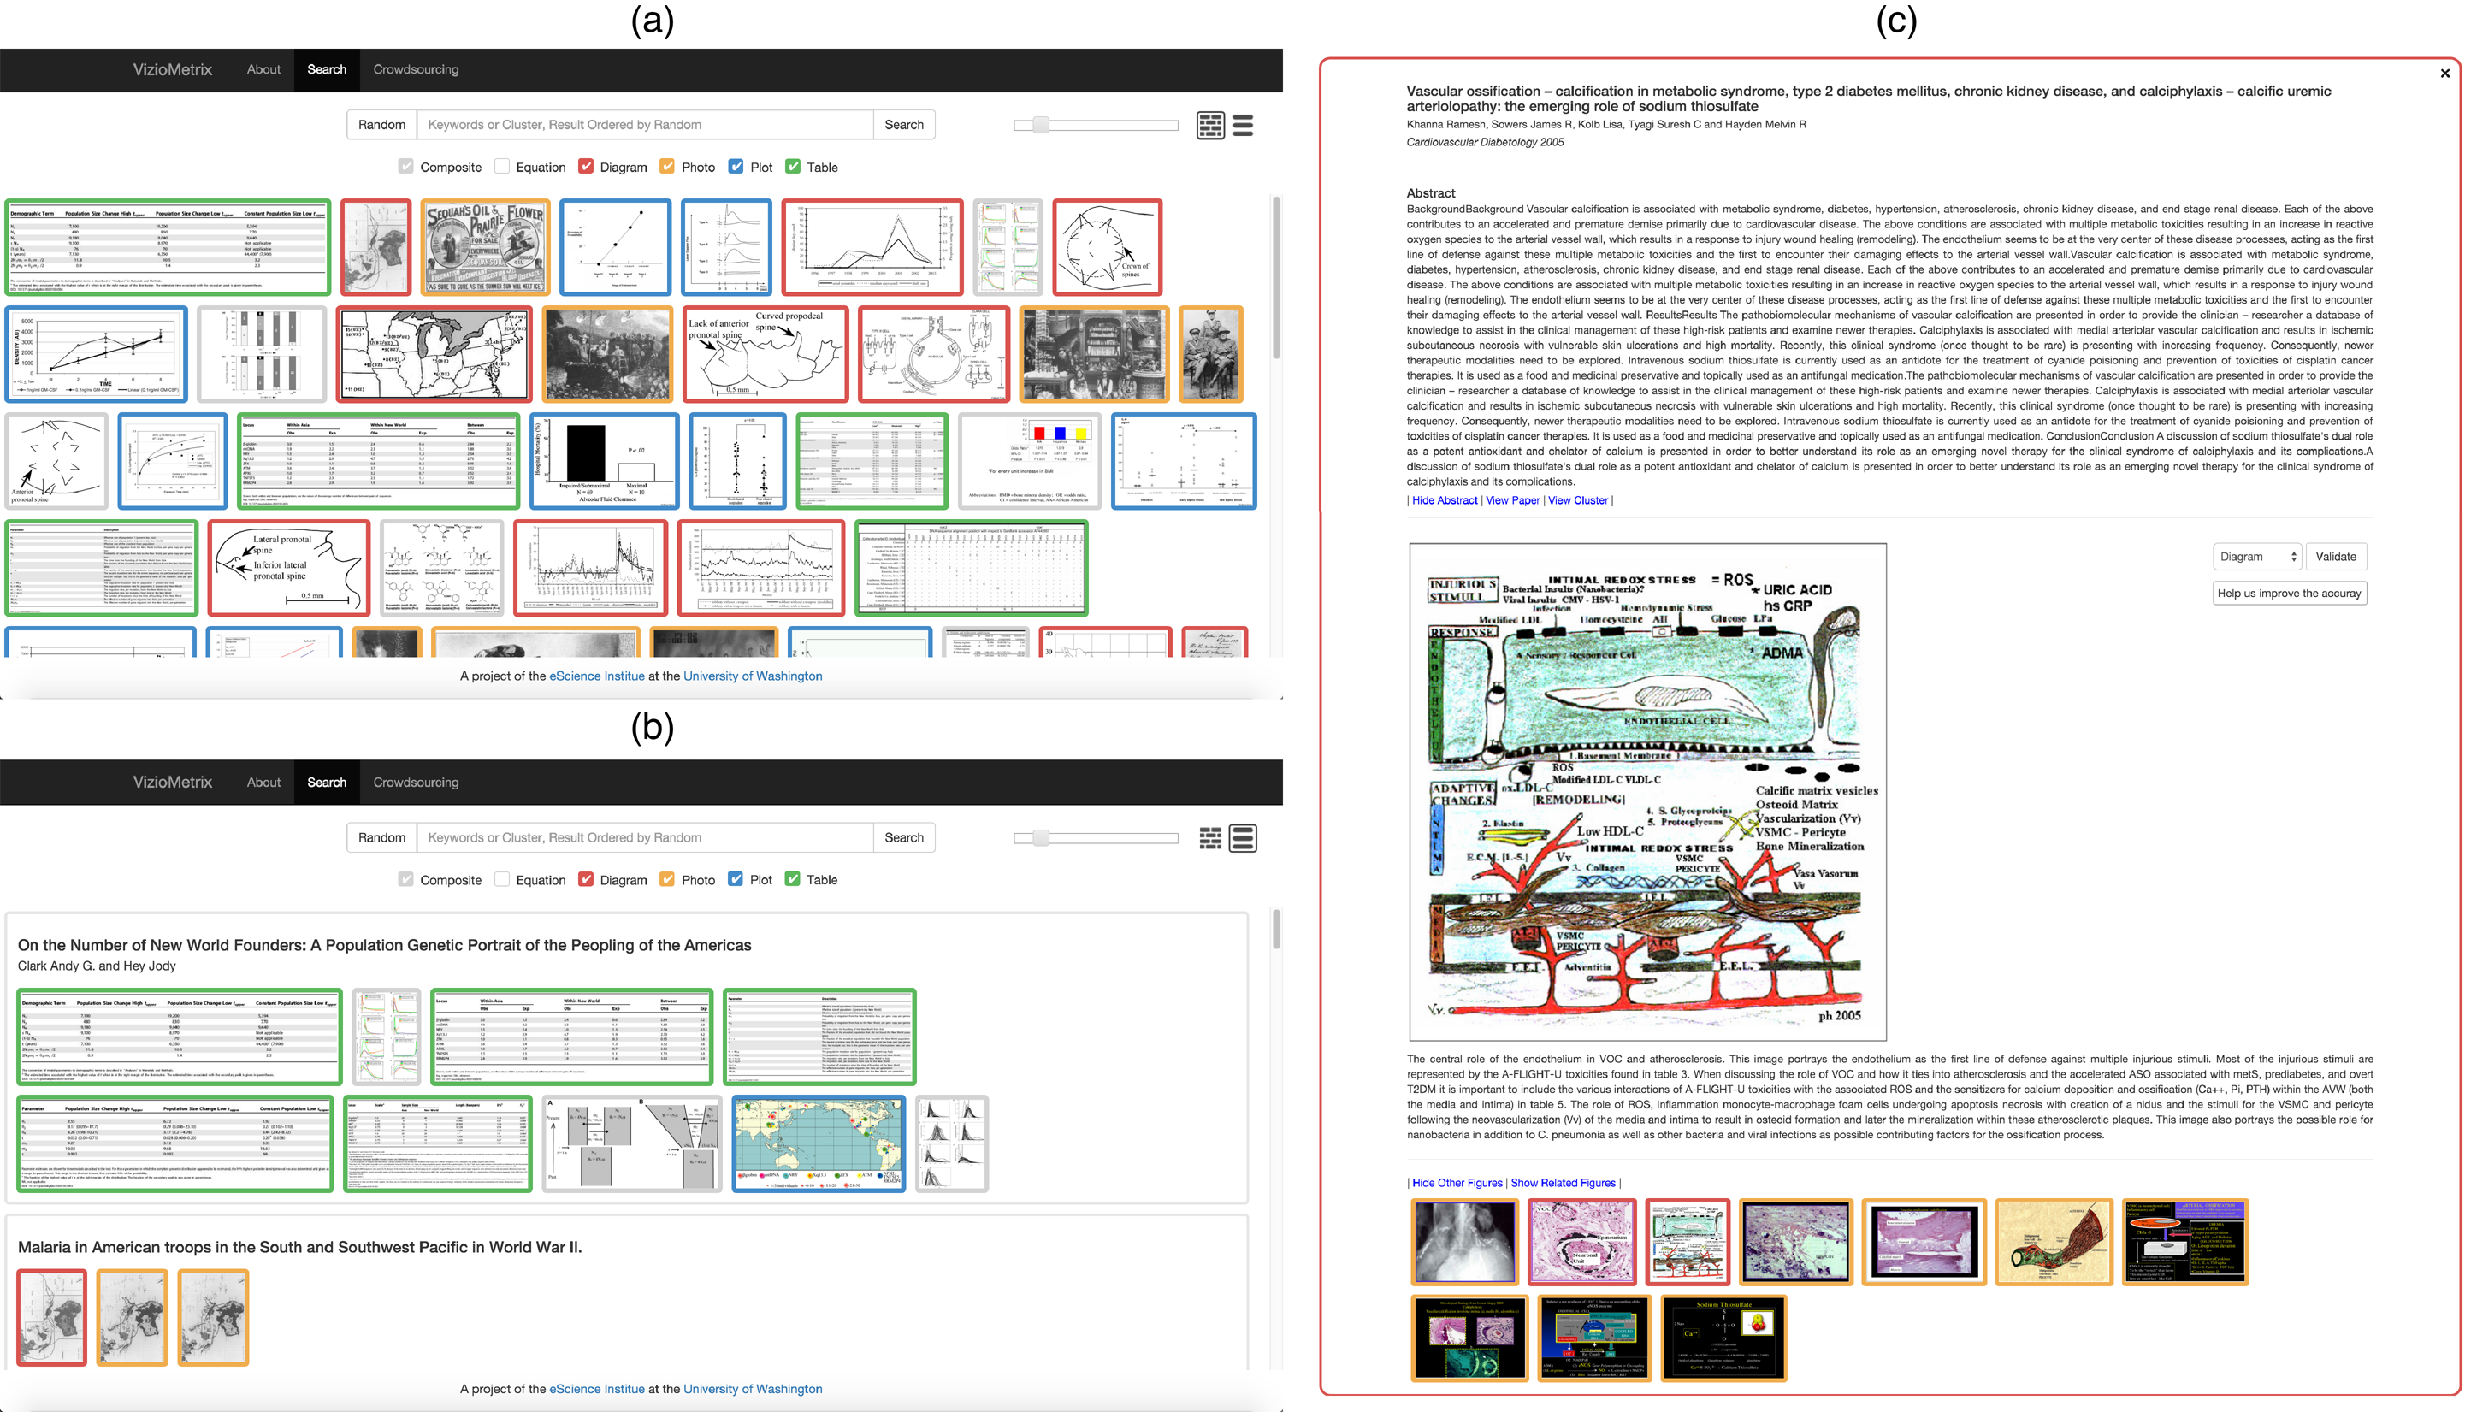Open the US map diagram thumbnail in panel (a)

[x=434, y=354]
